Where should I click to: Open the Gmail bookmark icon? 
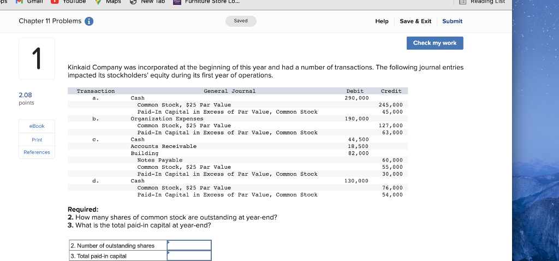pos(19,2)
